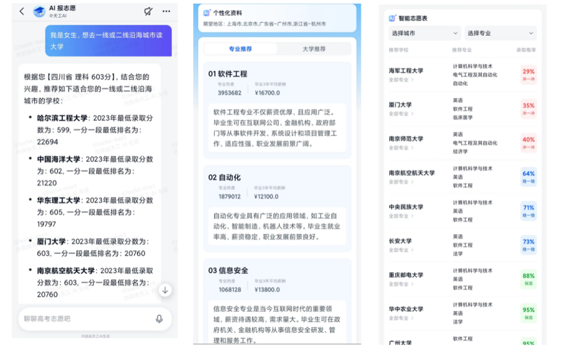Click the 推荐专业 column header
The width and height of the screenshot is (565, 353).
(x=462, y=50)
